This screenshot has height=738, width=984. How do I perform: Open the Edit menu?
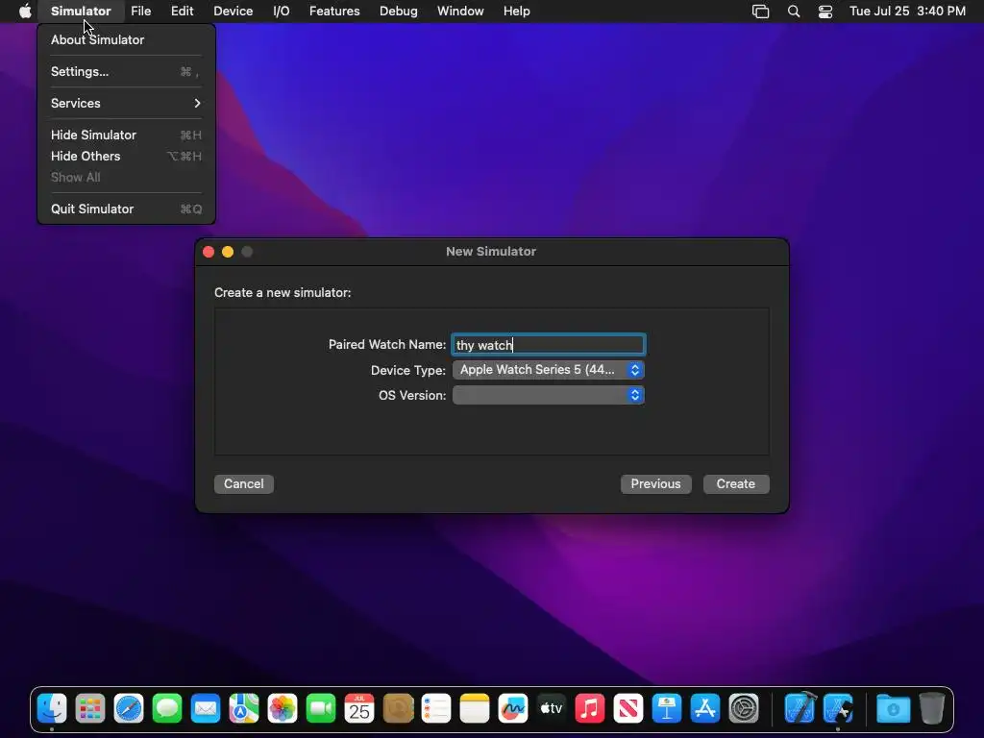pyautogui.click(x=182, y=12)
